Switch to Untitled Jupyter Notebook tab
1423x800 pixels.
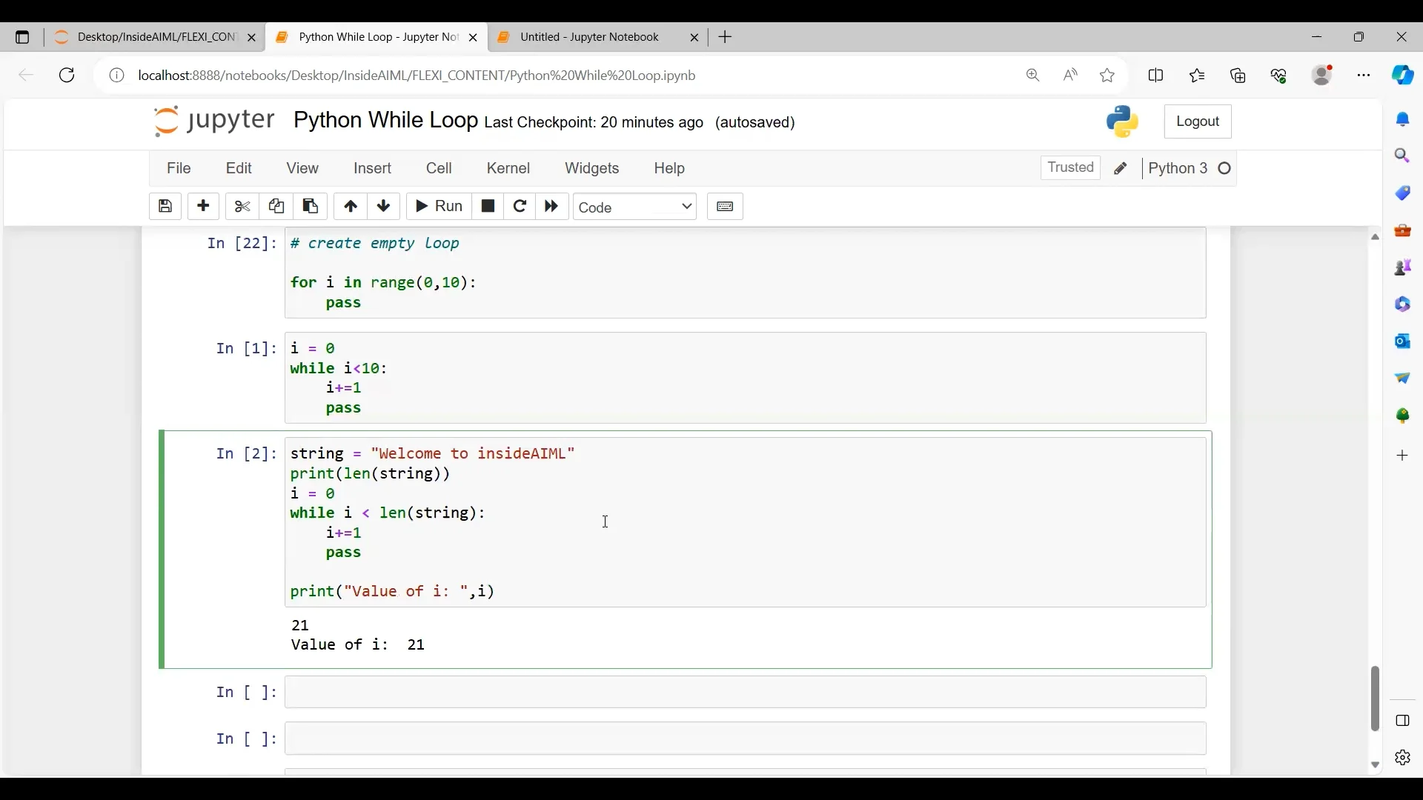pyautogui.click(x=589, y=37)
